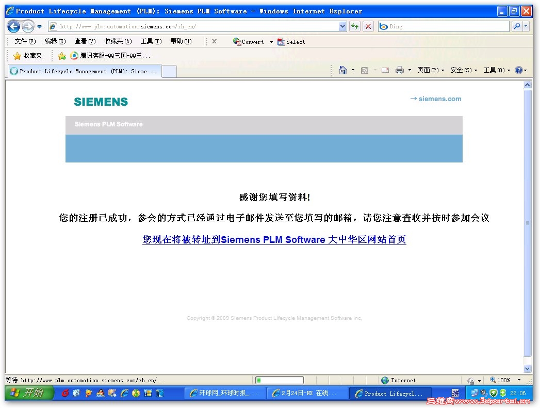
Task: Launch Internet Explorer from quick launch
Action: tap(124, 393)
